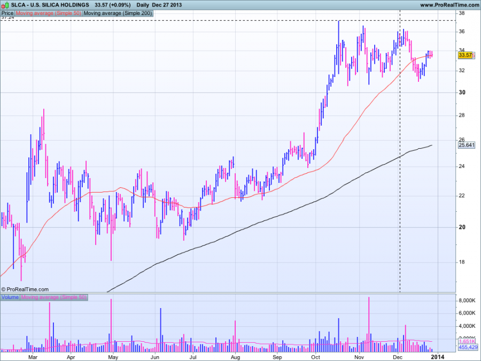This screenshot has width=481, height=361.
Task: Click the yellow 33.57 last price tag
Action: coord(465,55)
